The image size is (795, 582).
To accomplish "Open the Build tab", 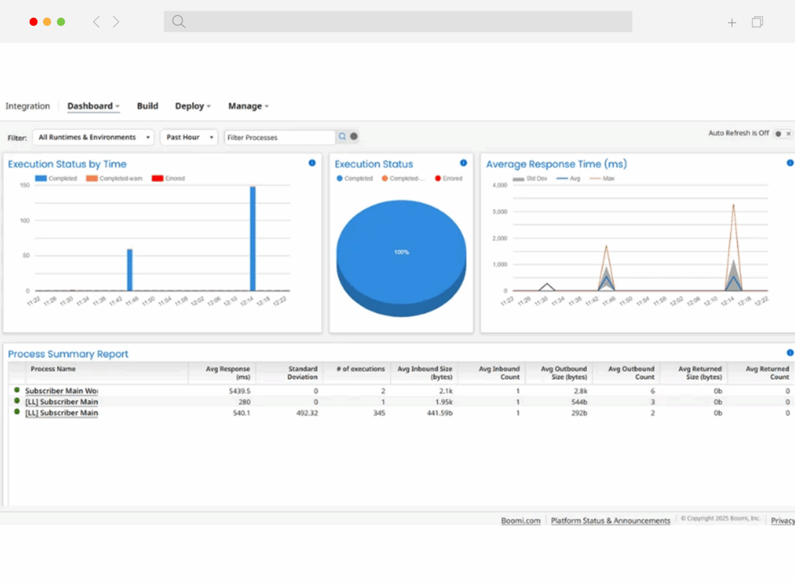I will tap(147, 106).
